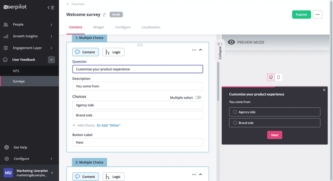Open the Marketing Userpilot account chevron

click(x=52, y=173)
